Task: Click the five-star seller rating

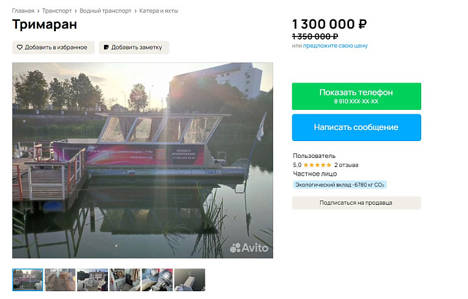Action: 317,164
